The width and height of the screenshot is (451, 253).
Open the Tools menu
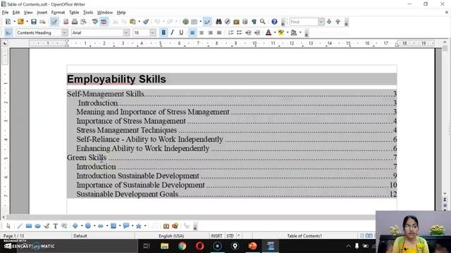pos(88,13)
